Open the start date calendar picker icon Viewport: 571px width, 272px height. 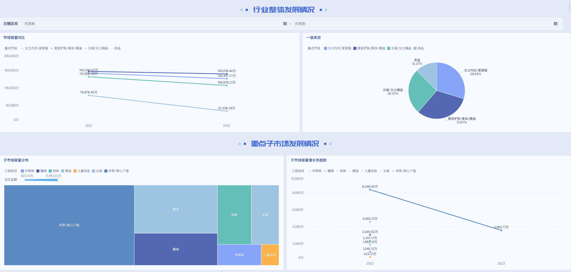[285, 24]
